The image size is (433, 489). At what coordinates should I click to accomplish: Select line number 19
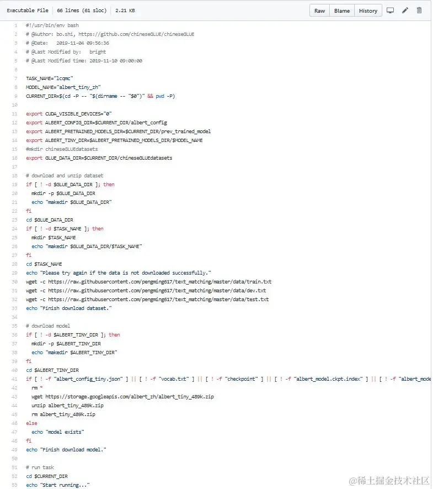coord(15,185)
